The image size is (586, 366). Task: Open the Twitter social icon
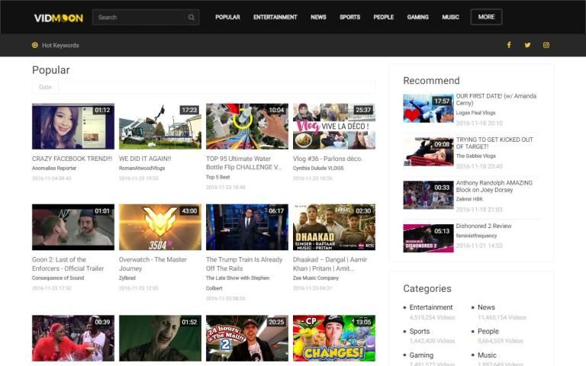(x=527, y=45)
